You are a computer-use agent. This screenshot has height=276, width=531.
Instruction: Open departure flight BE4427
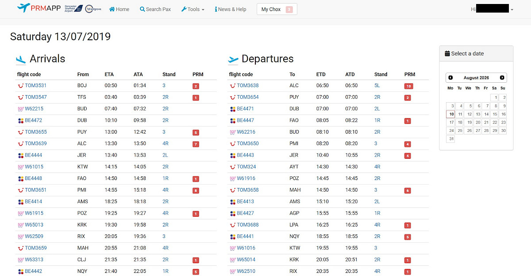click(245, 213)
